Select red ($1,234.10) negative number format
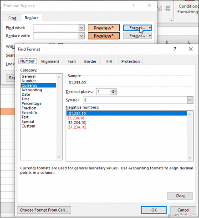This screenshot has width=199, height=218. [77, 127]
